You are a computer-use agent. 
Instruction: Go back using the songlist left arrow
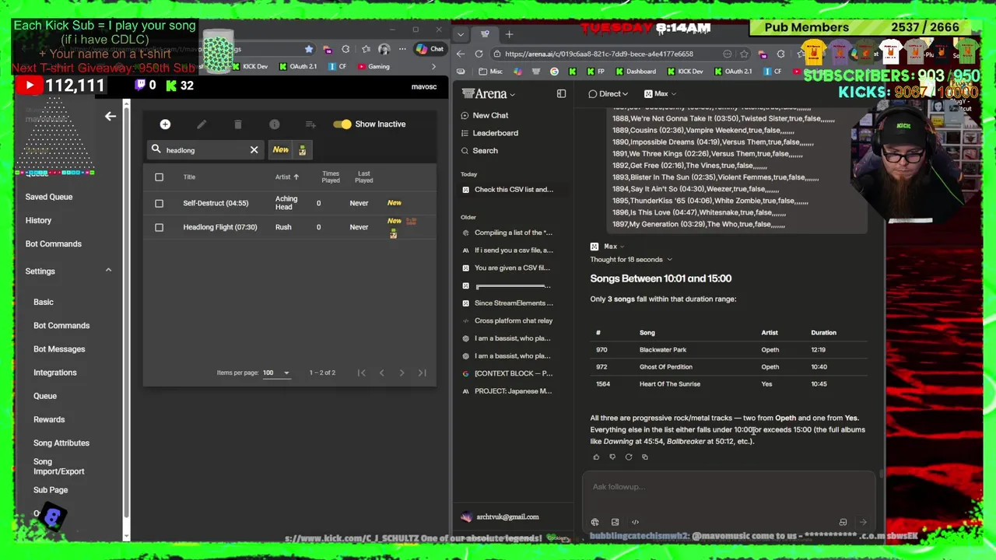pos(110,116)
